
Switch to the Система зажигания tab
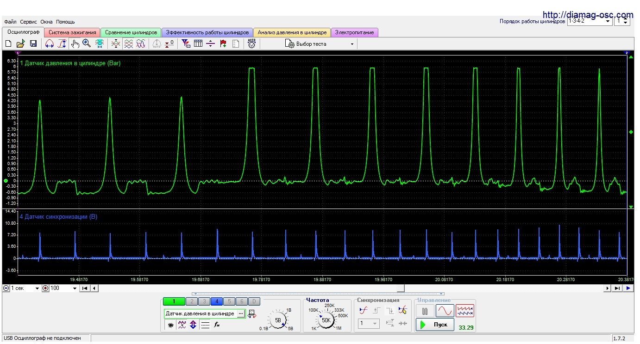click(x=72, y=32)
